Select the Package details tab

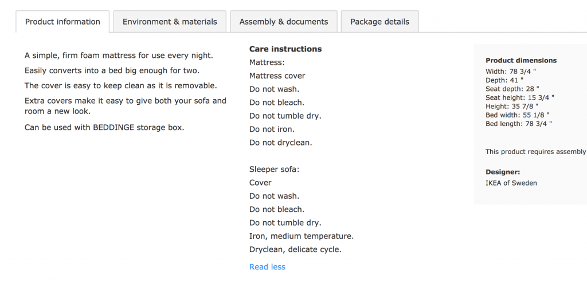[379, 22]
